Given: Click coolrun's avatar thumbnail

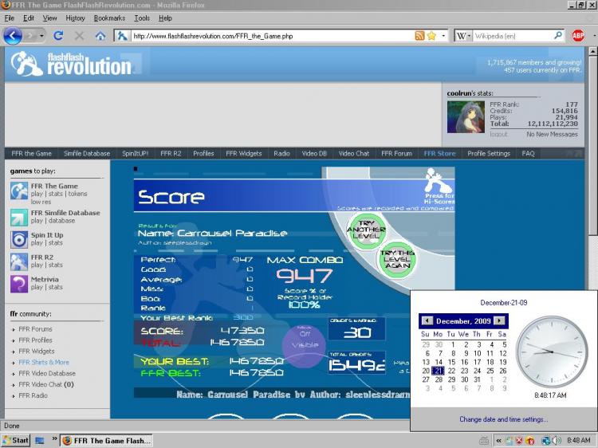Looking at the screenshot, I should pyautogui.click(x=466, y=116).
